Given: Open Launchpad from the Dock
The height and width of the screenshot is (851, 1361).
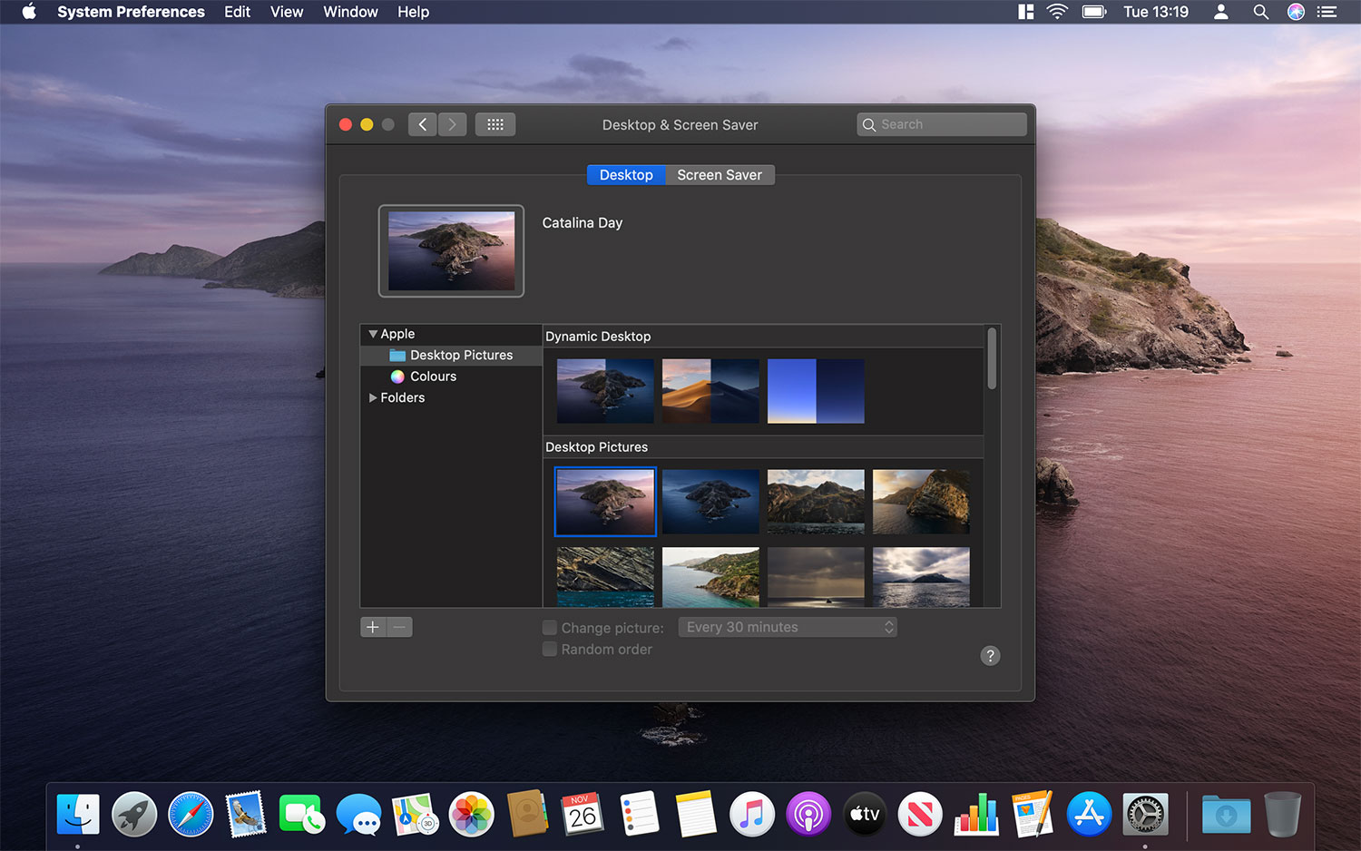Looking at the screenshot, I should tap(134, 814).
